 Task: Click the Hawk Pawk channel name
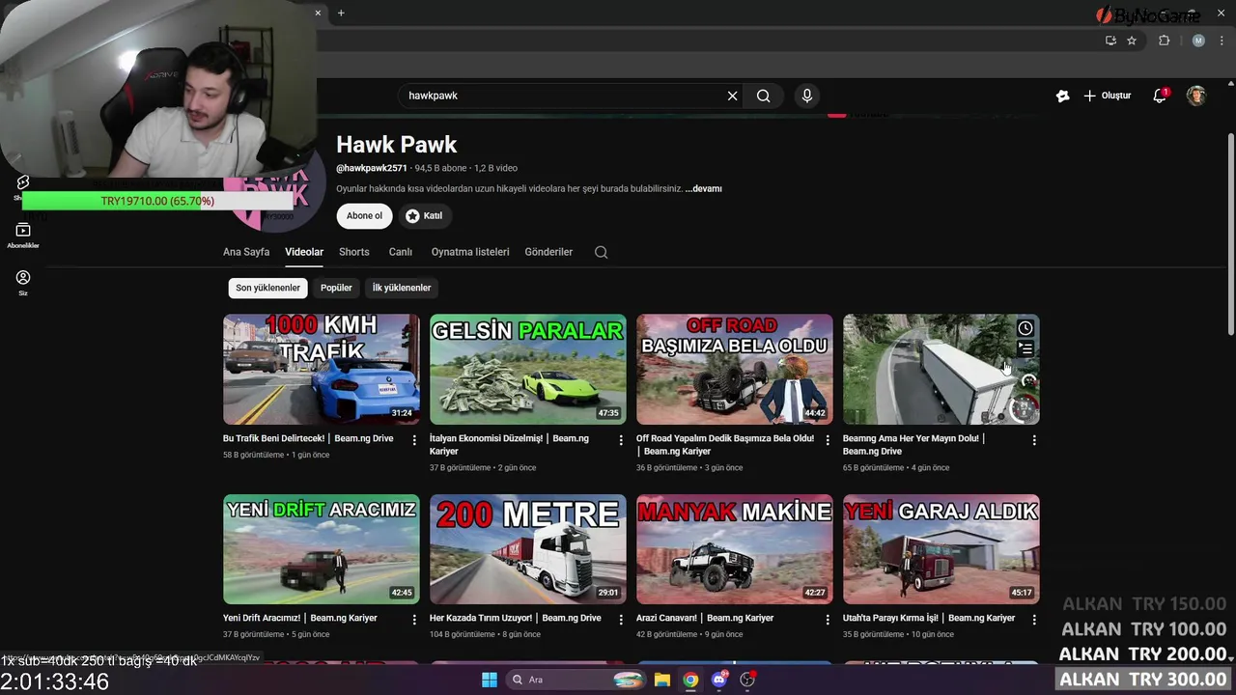(x=397, y=145)
